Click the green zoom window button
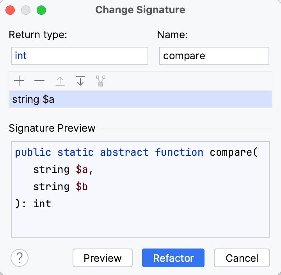The image size is (281, 275). [41, 10]
